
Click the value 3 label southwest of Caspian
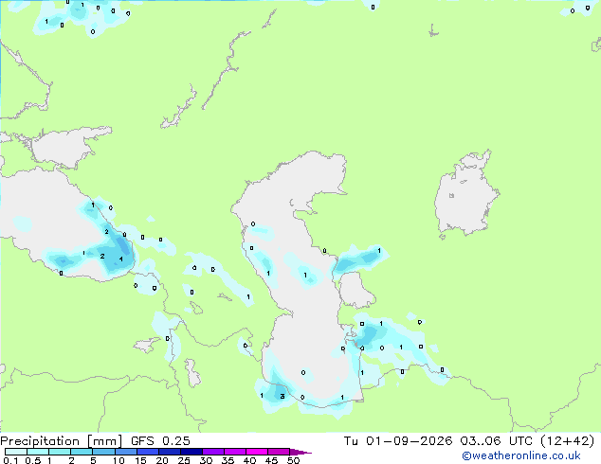point(282,396)
